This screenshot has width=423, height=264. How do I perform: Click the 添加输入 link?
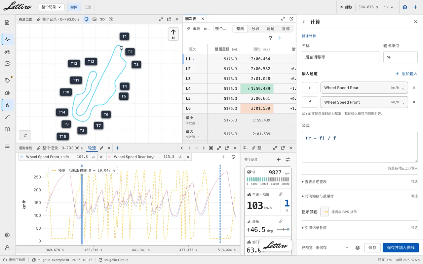(x=406, y=74)
